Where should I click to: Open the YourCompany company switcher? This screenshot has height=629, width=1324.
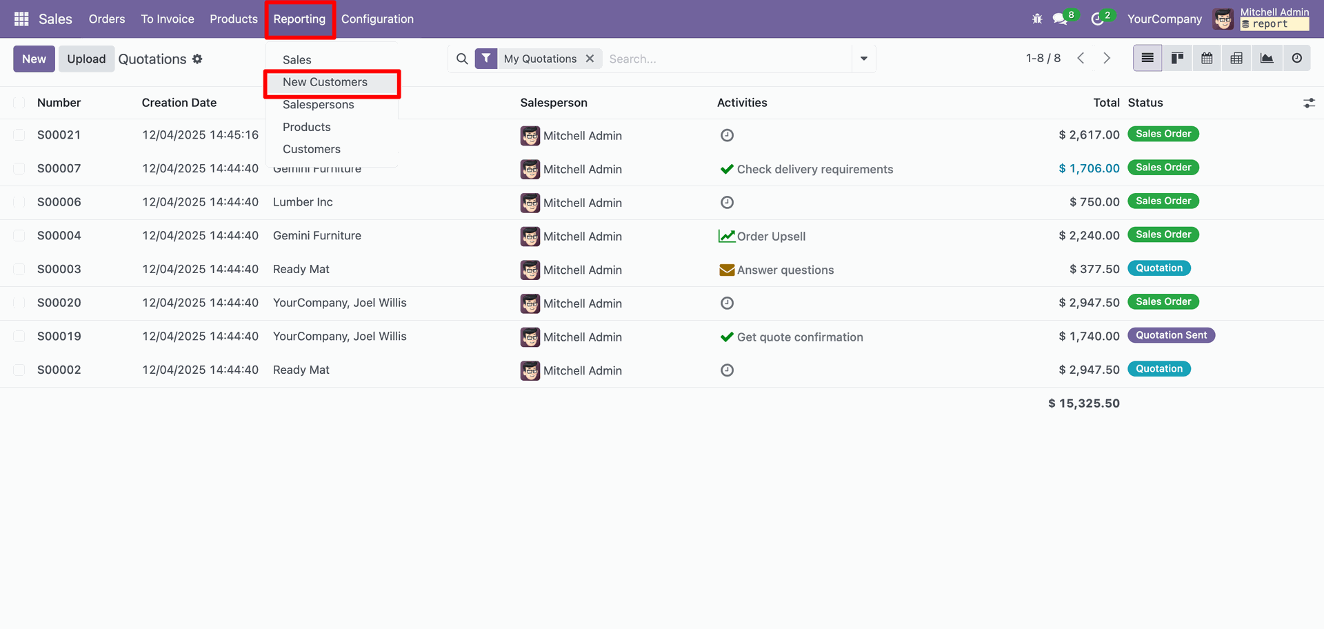coord(1164,19)
